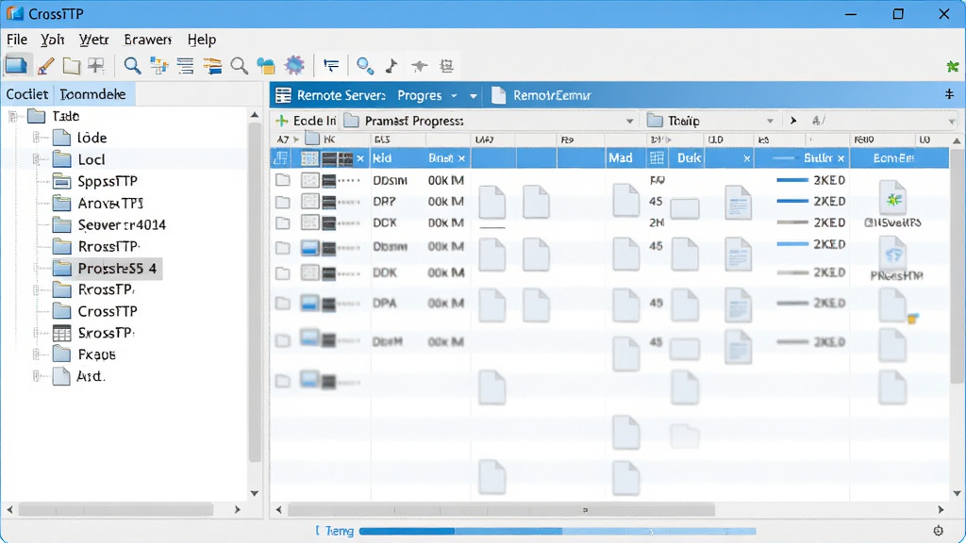
Task: Close the Rid column filter
Action: [x=360, y=158]
